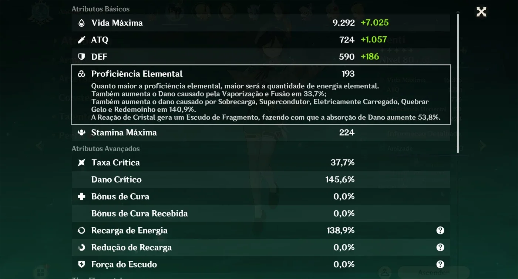Open help for Redução de Recarga
Image resolution: width=518 pixels, height=279 pixels.
tap(440, 248)
